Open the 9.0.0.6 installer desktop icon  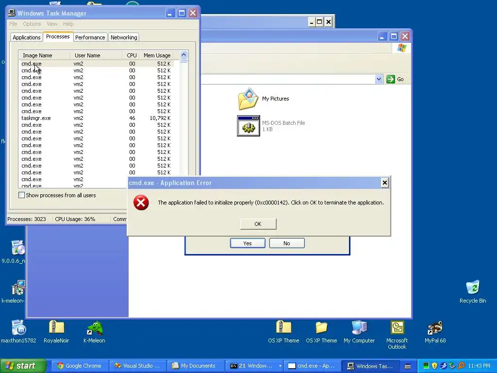coord(18,248)
